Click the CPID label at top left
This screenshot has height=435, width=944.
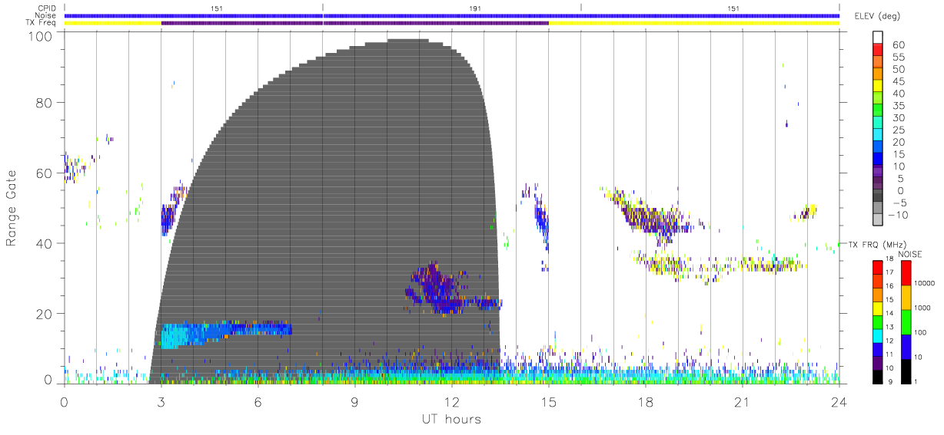(x=47, y=8)
